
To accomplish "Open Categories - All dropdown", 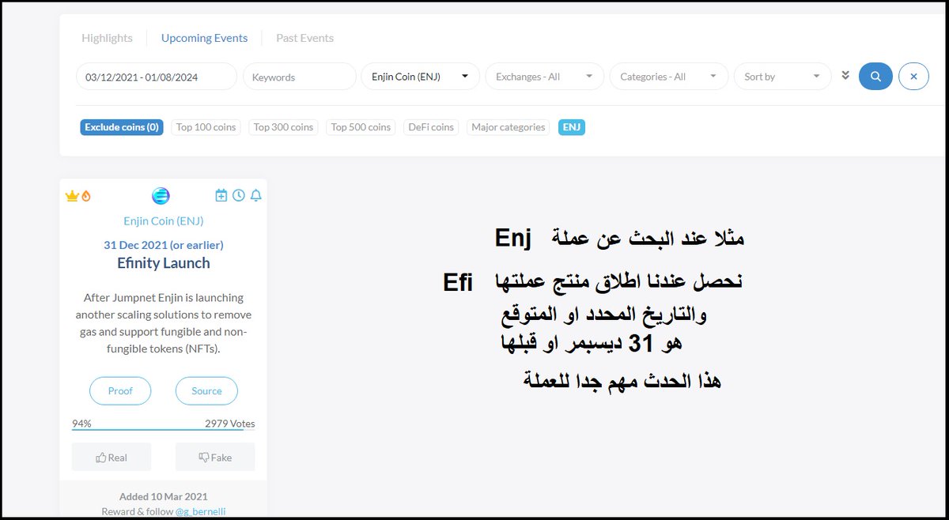I will click(x=669, y=77).
